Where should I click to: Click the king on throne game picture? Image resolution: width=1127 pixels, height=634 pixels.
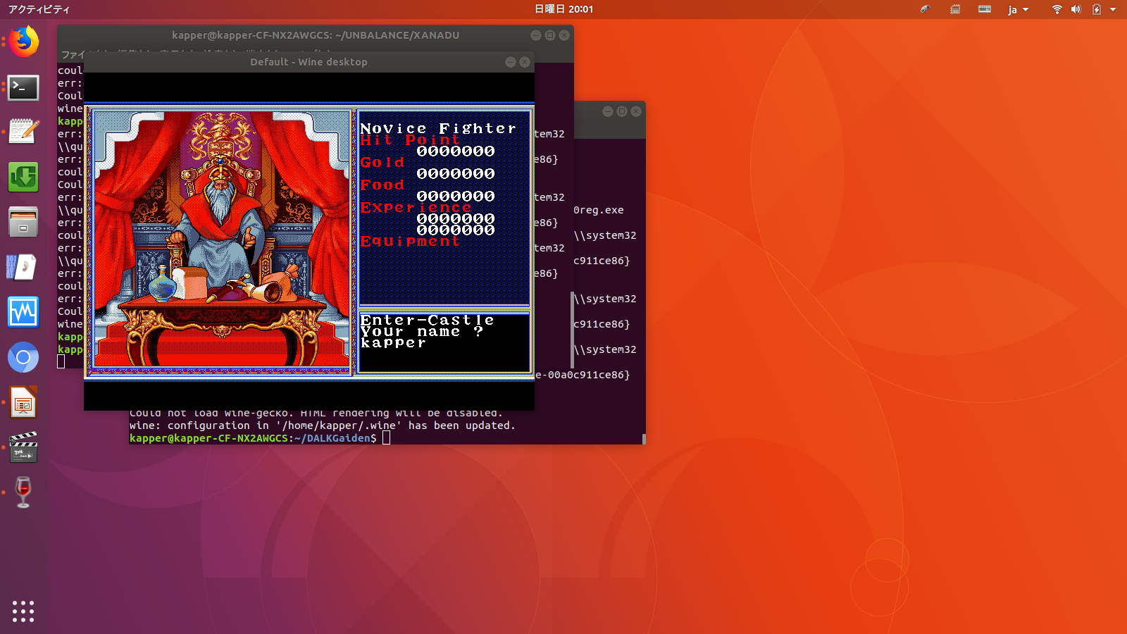pos(222,238)
